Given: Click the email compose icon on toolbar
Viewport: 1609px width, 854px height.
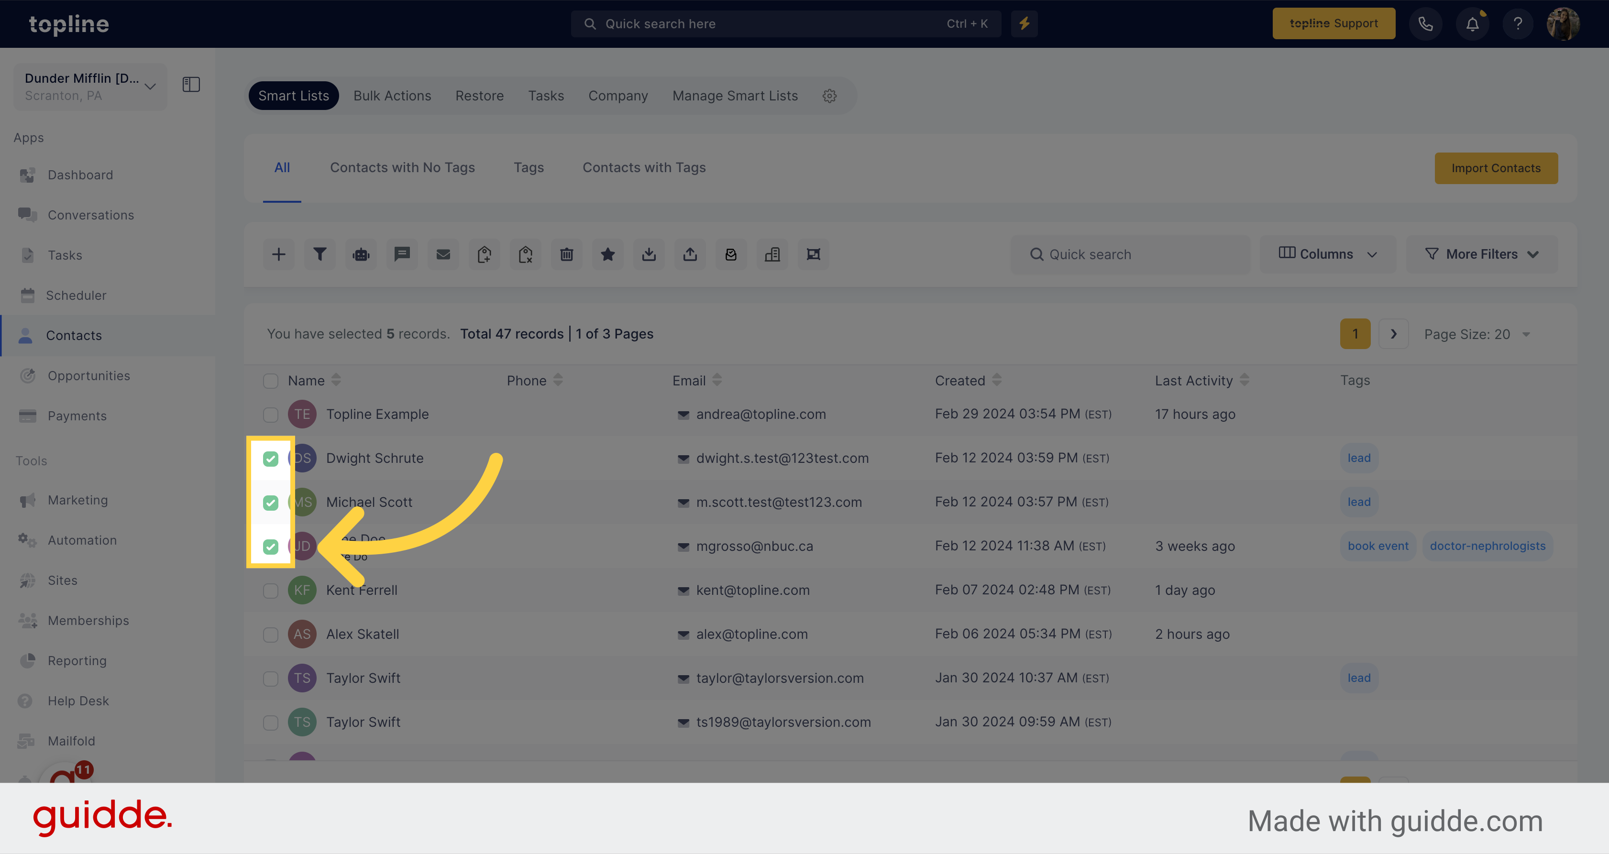Looking at the screenshot, I should pos(443,254).
